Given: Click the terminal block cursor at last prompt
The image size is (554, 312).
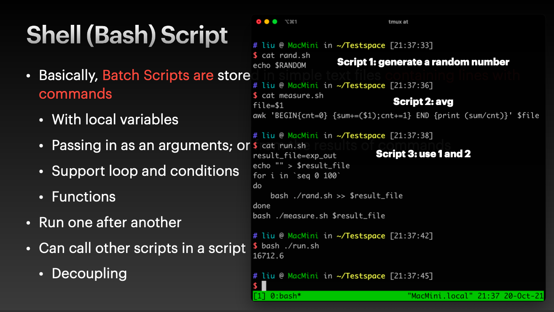Looking at the screenshot, I should coord(264,286).
